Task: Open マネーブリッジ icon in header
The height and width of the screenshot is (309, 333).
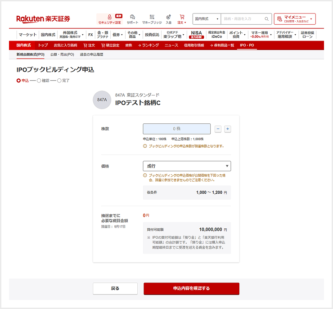Action: pos(152,17)
